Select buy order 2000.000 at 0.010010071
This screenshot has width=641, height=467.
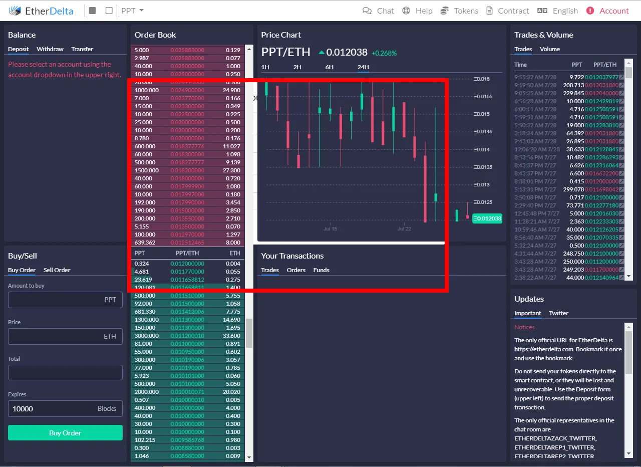click(188, 392)
